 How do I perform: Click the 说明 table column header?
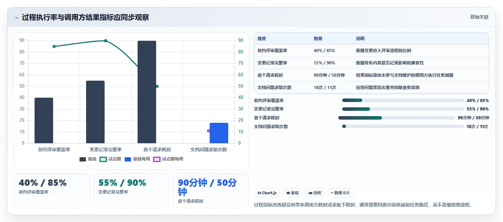click(x=360, y=39)
